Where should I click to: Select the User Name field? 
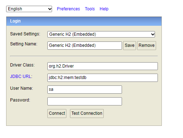(x=85, y=89)
